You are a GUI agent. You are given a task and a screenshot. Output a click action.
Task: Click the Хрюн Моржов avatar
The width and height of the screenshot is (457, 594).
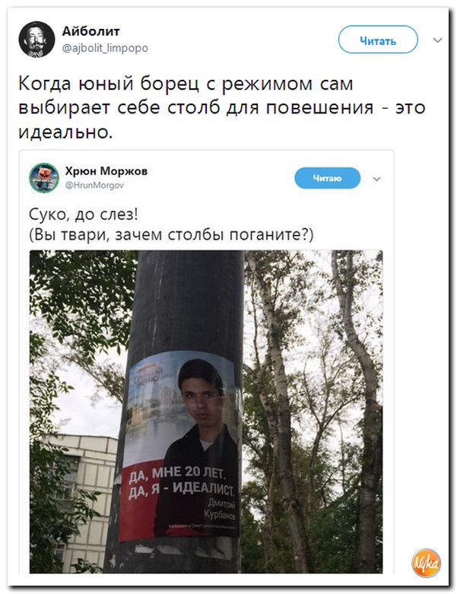44,178
